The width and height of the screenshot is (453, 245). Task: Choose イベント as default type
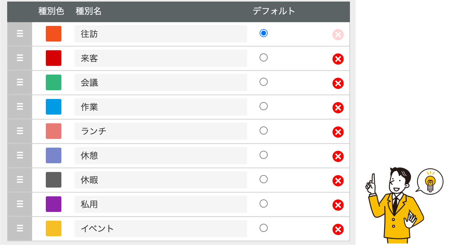tap(264, 228)
